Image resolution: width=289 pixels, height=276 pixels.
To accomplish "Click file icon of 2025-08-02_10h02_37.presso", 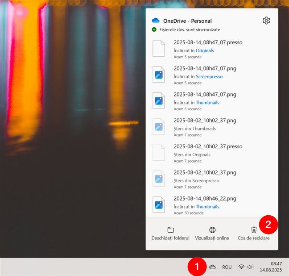I will 159,153.
